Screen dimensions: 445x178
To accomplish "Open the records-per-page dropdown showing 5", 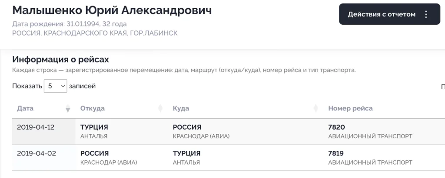I will click(x=56, y=86).
